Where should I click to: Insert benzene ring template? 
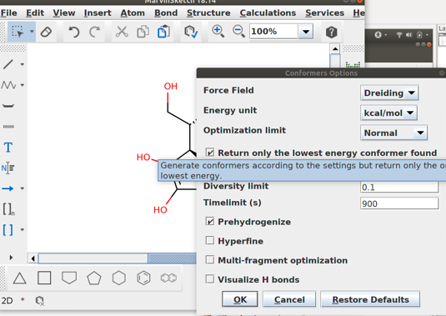coord(143,278)
